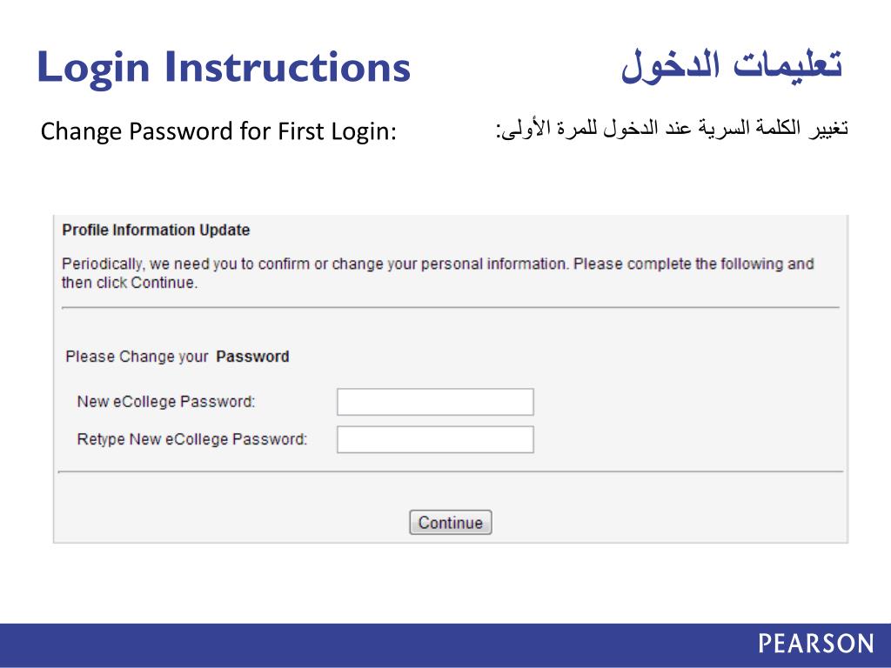The image size is (891, 668).
Task: Click the 'Retype New eCollege Password:' label
Action: pyautogui.click(x=192, y=439)
